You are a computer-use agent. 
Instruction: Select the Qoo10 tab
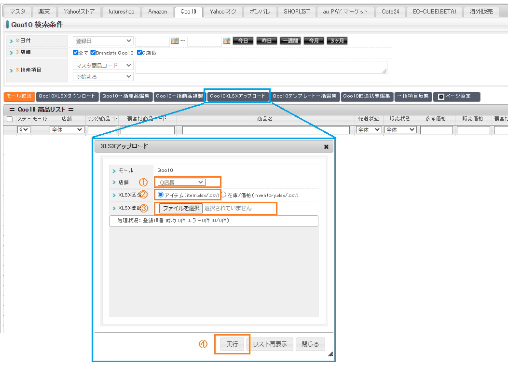click(189, 12)
